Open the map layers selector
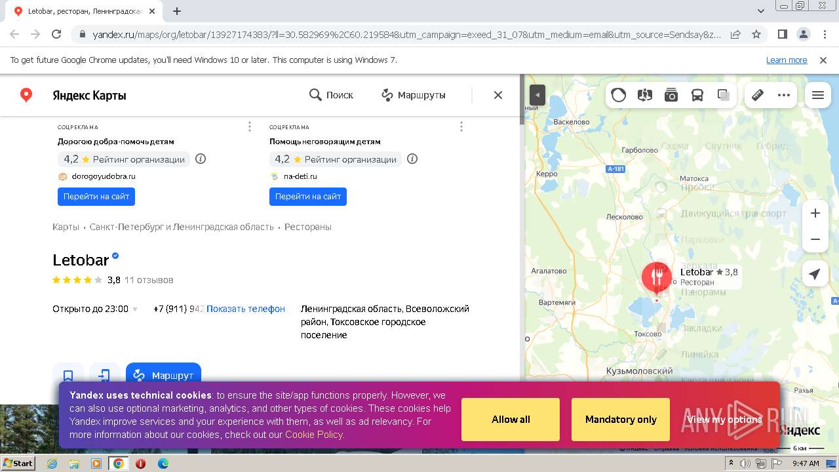The width and height of the screenshot is (839, 472). pos(724,95)
